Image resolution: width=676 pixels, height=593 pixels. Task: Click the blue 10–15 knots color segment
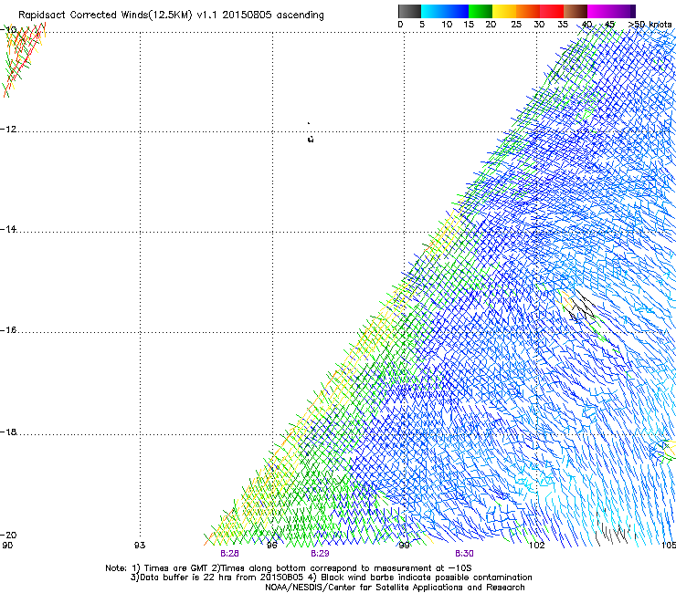coord(457,11)
